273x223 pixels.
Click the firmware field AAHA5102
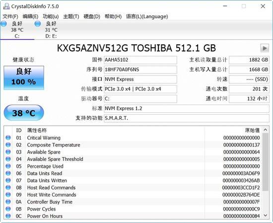pos(140,60)
